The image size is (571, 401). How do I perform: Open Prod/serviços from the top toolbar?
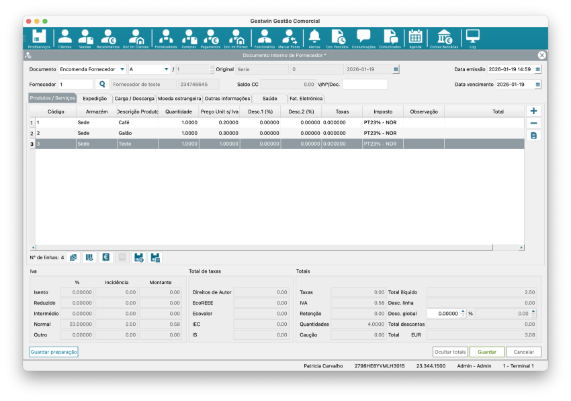pyautogui.click(x=39, y=38)
